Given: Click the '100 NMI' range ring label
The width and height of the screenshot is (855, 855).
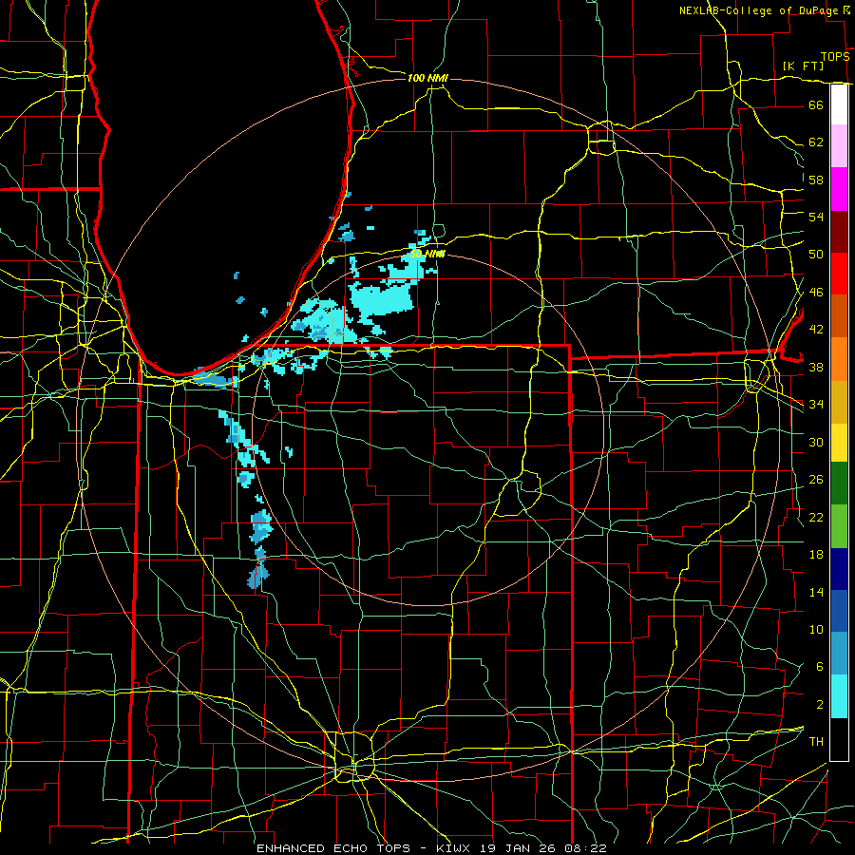Looking at the screenshot, I should click(x=427, y=78).
